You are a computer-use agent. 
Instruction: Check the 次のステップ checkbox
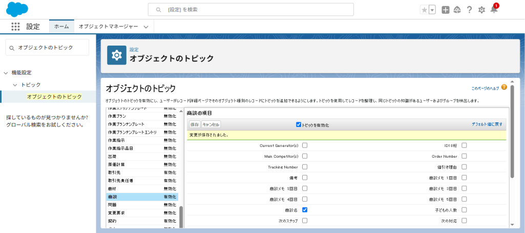pyautogui.click(x=305, y=221)
